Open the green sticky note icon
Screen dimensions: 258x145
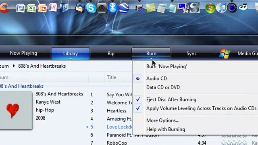tap(150, 8)
